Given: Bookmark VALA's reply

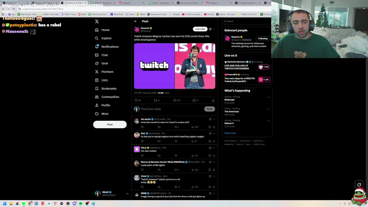Looking at the screenshot, I should (x=210, y=156).
